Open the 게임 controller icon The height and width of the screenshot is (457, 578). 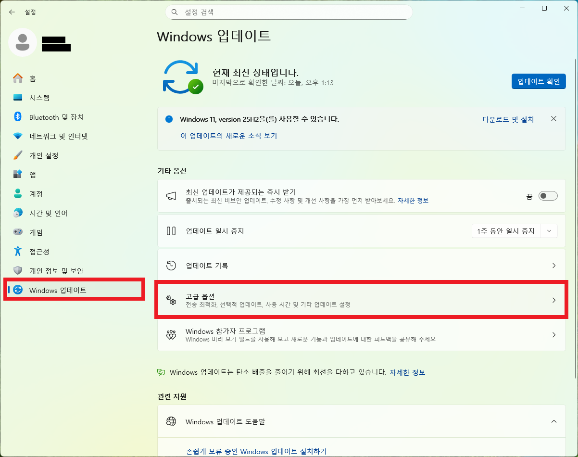click(18, 232)
